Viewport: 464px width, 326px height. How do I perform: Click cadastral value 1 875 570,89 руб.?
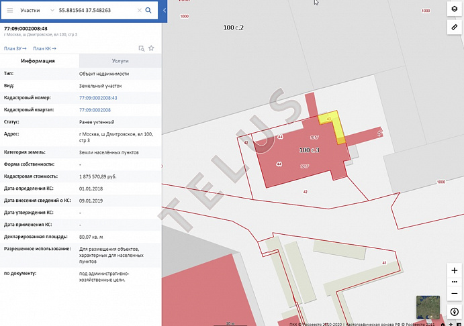click(x=97, y=176)
